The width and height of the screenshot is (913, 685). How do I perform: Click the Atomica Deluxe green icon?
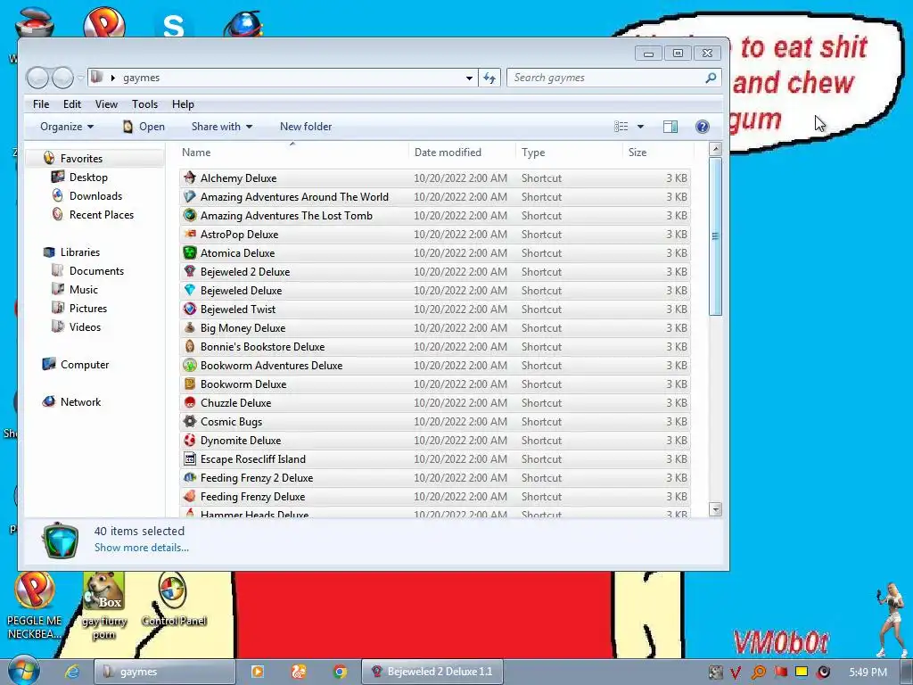pyautogui.click(x=190, y=252)
